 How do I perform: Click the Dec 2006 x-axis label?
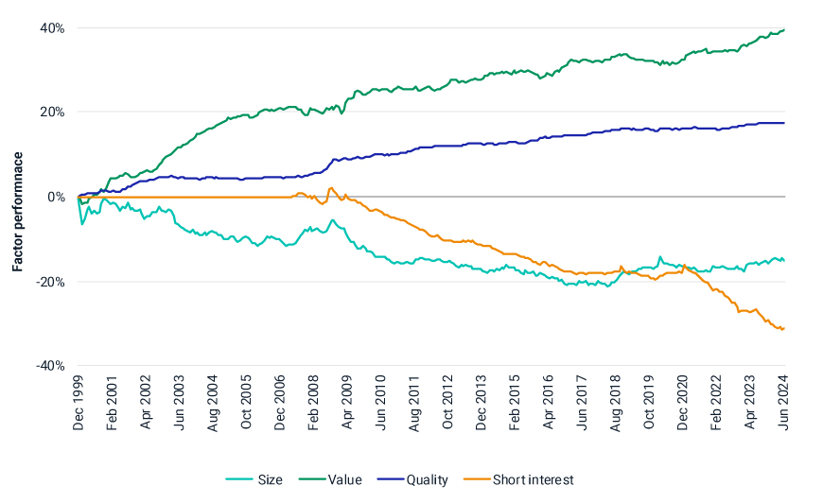click(280, 403)
